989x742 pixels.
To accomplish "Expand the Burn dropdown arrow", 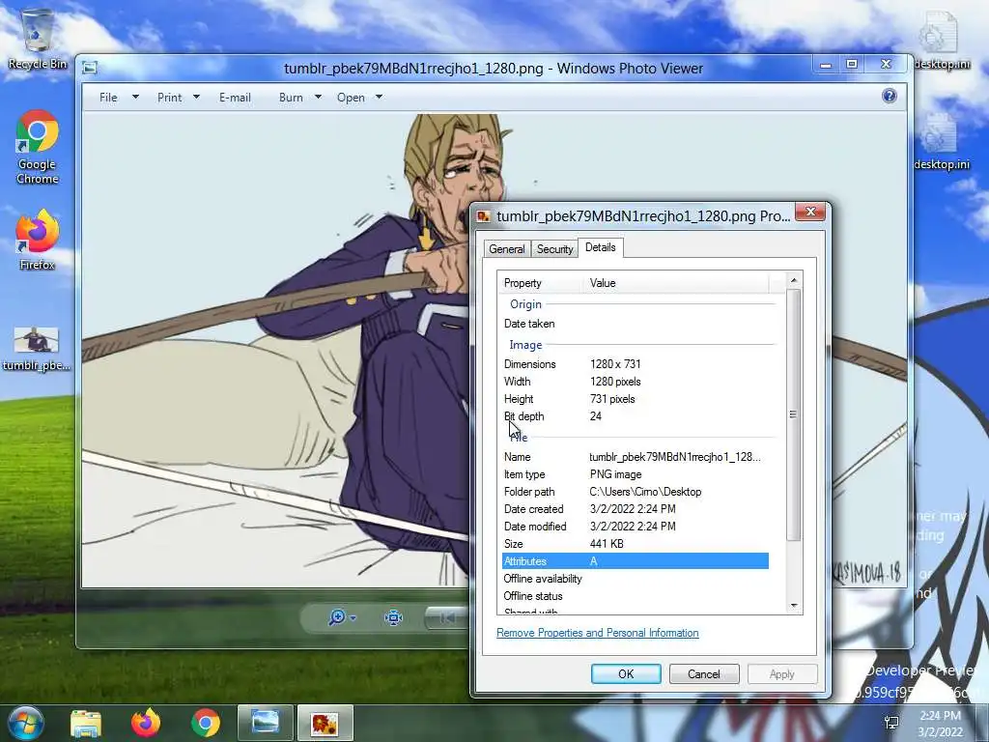I will [318, 98].
